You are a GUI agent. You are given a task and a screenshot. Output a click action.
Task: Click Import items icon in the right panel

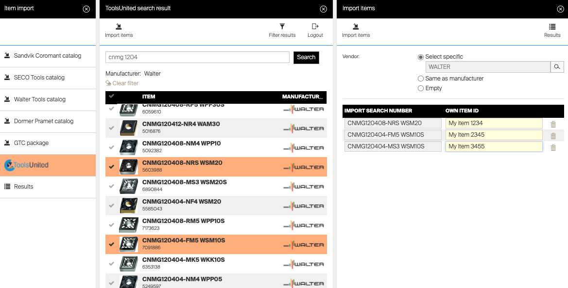(356, 27)
